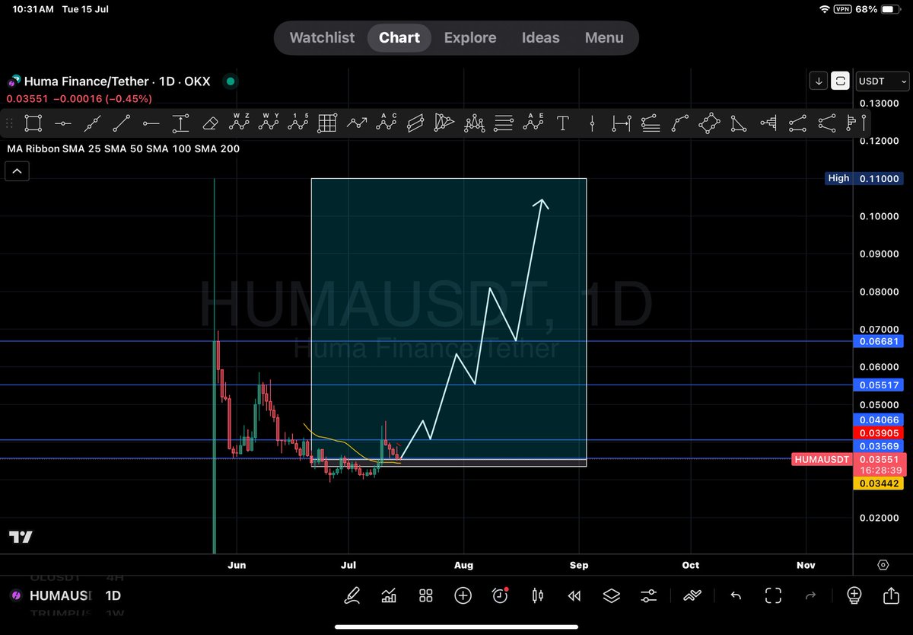Image resolution: width=913 pixels, height=635 pixels.
Task: Open the alerts alarm clock icon
Action: (x=501, y=595)
